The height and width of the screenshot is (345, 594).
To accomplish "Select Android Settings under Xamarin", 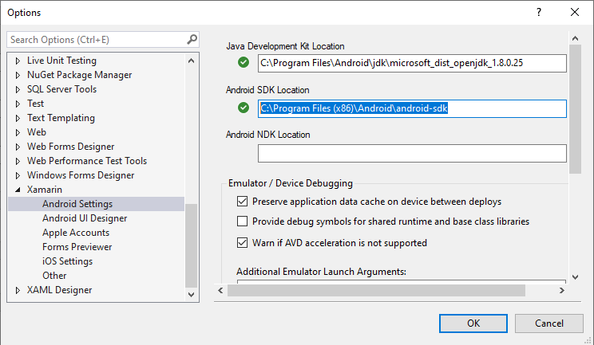I will pyautogui.click(x=97, y=204).
